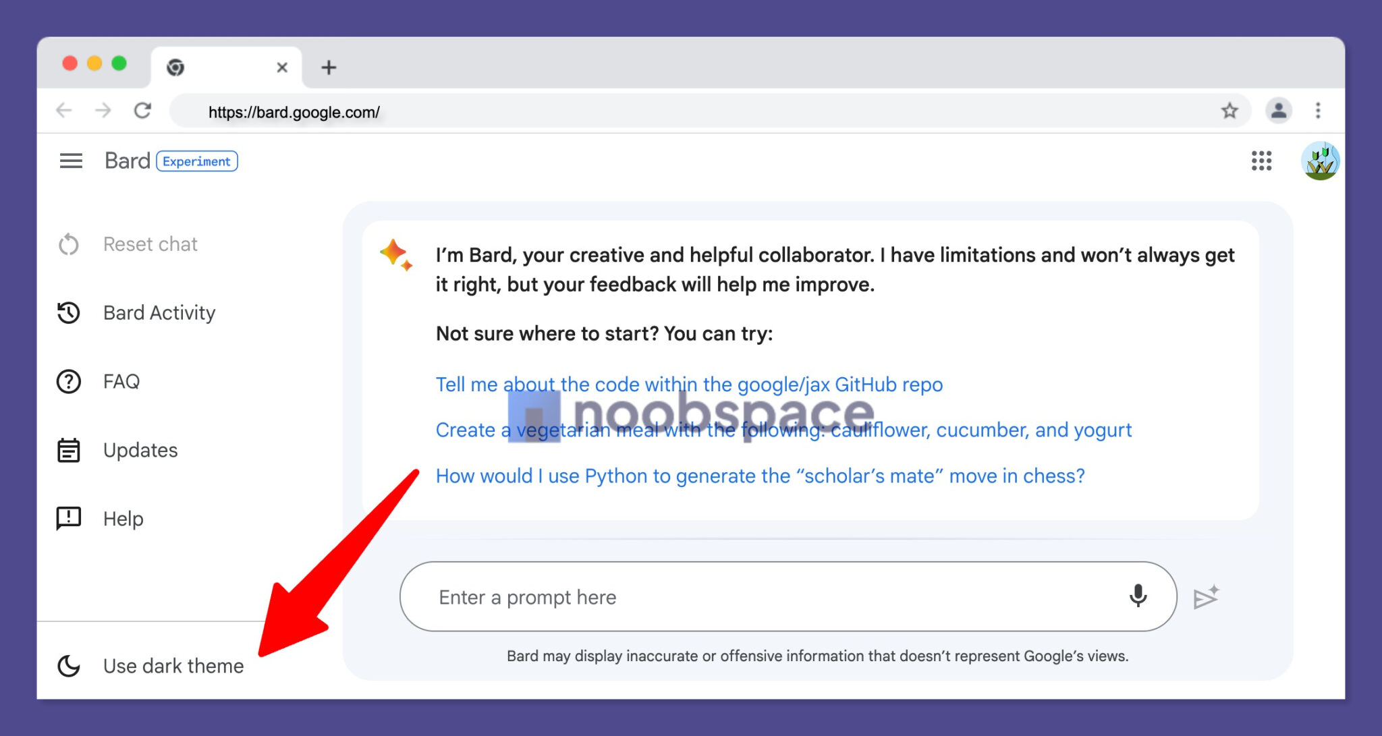Click the send prompt icon
1382x736 pixels.
tap(1207, 596)
